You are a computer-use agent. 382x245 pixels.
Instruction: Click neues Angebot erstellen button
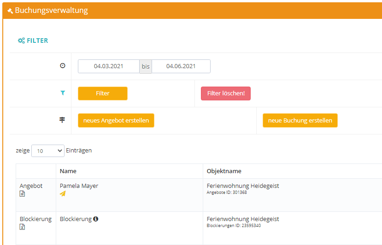[x=116, y=120]
